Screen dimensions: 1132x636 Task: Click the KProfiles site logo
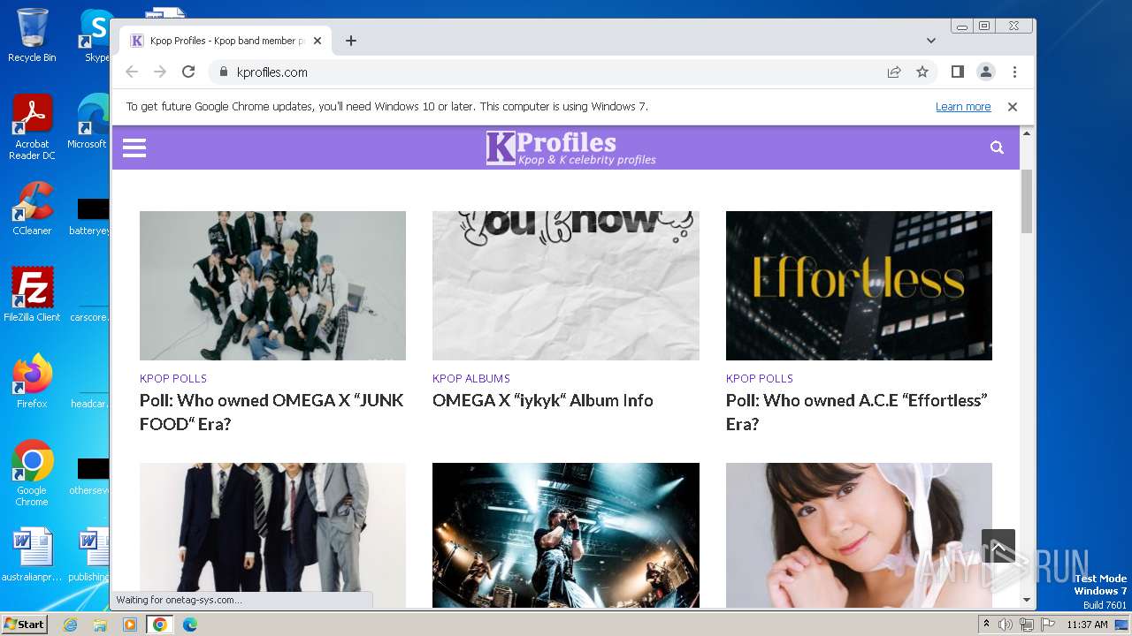tap(571, 148)
